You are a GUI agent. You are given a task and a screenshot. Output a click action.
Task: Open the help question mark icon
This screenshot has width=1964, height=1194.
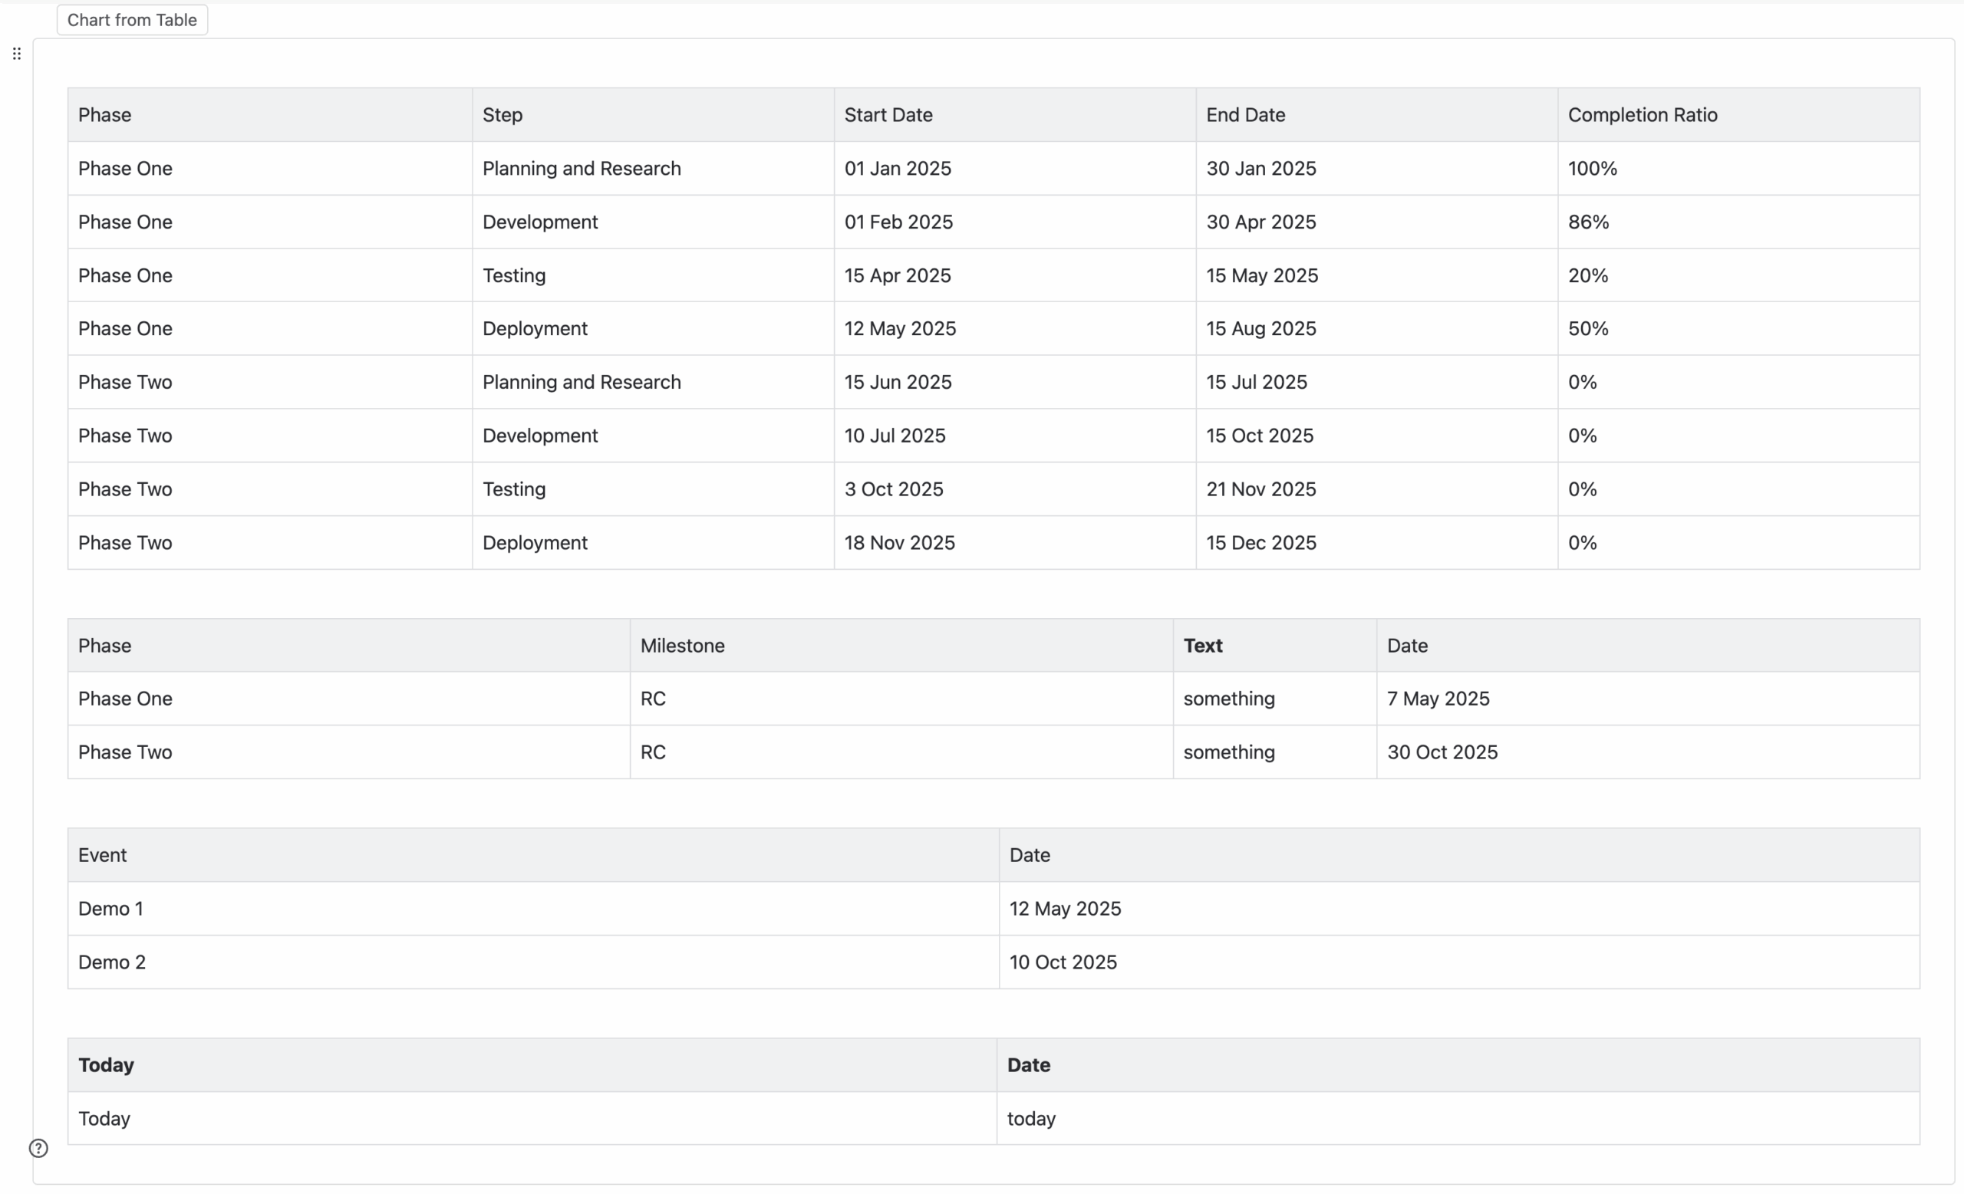coord(38,1148)
